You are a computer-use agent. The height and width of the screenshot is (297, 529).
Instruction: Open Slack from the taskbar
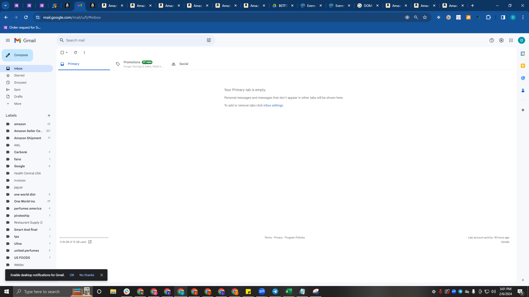tap(127, 291)
